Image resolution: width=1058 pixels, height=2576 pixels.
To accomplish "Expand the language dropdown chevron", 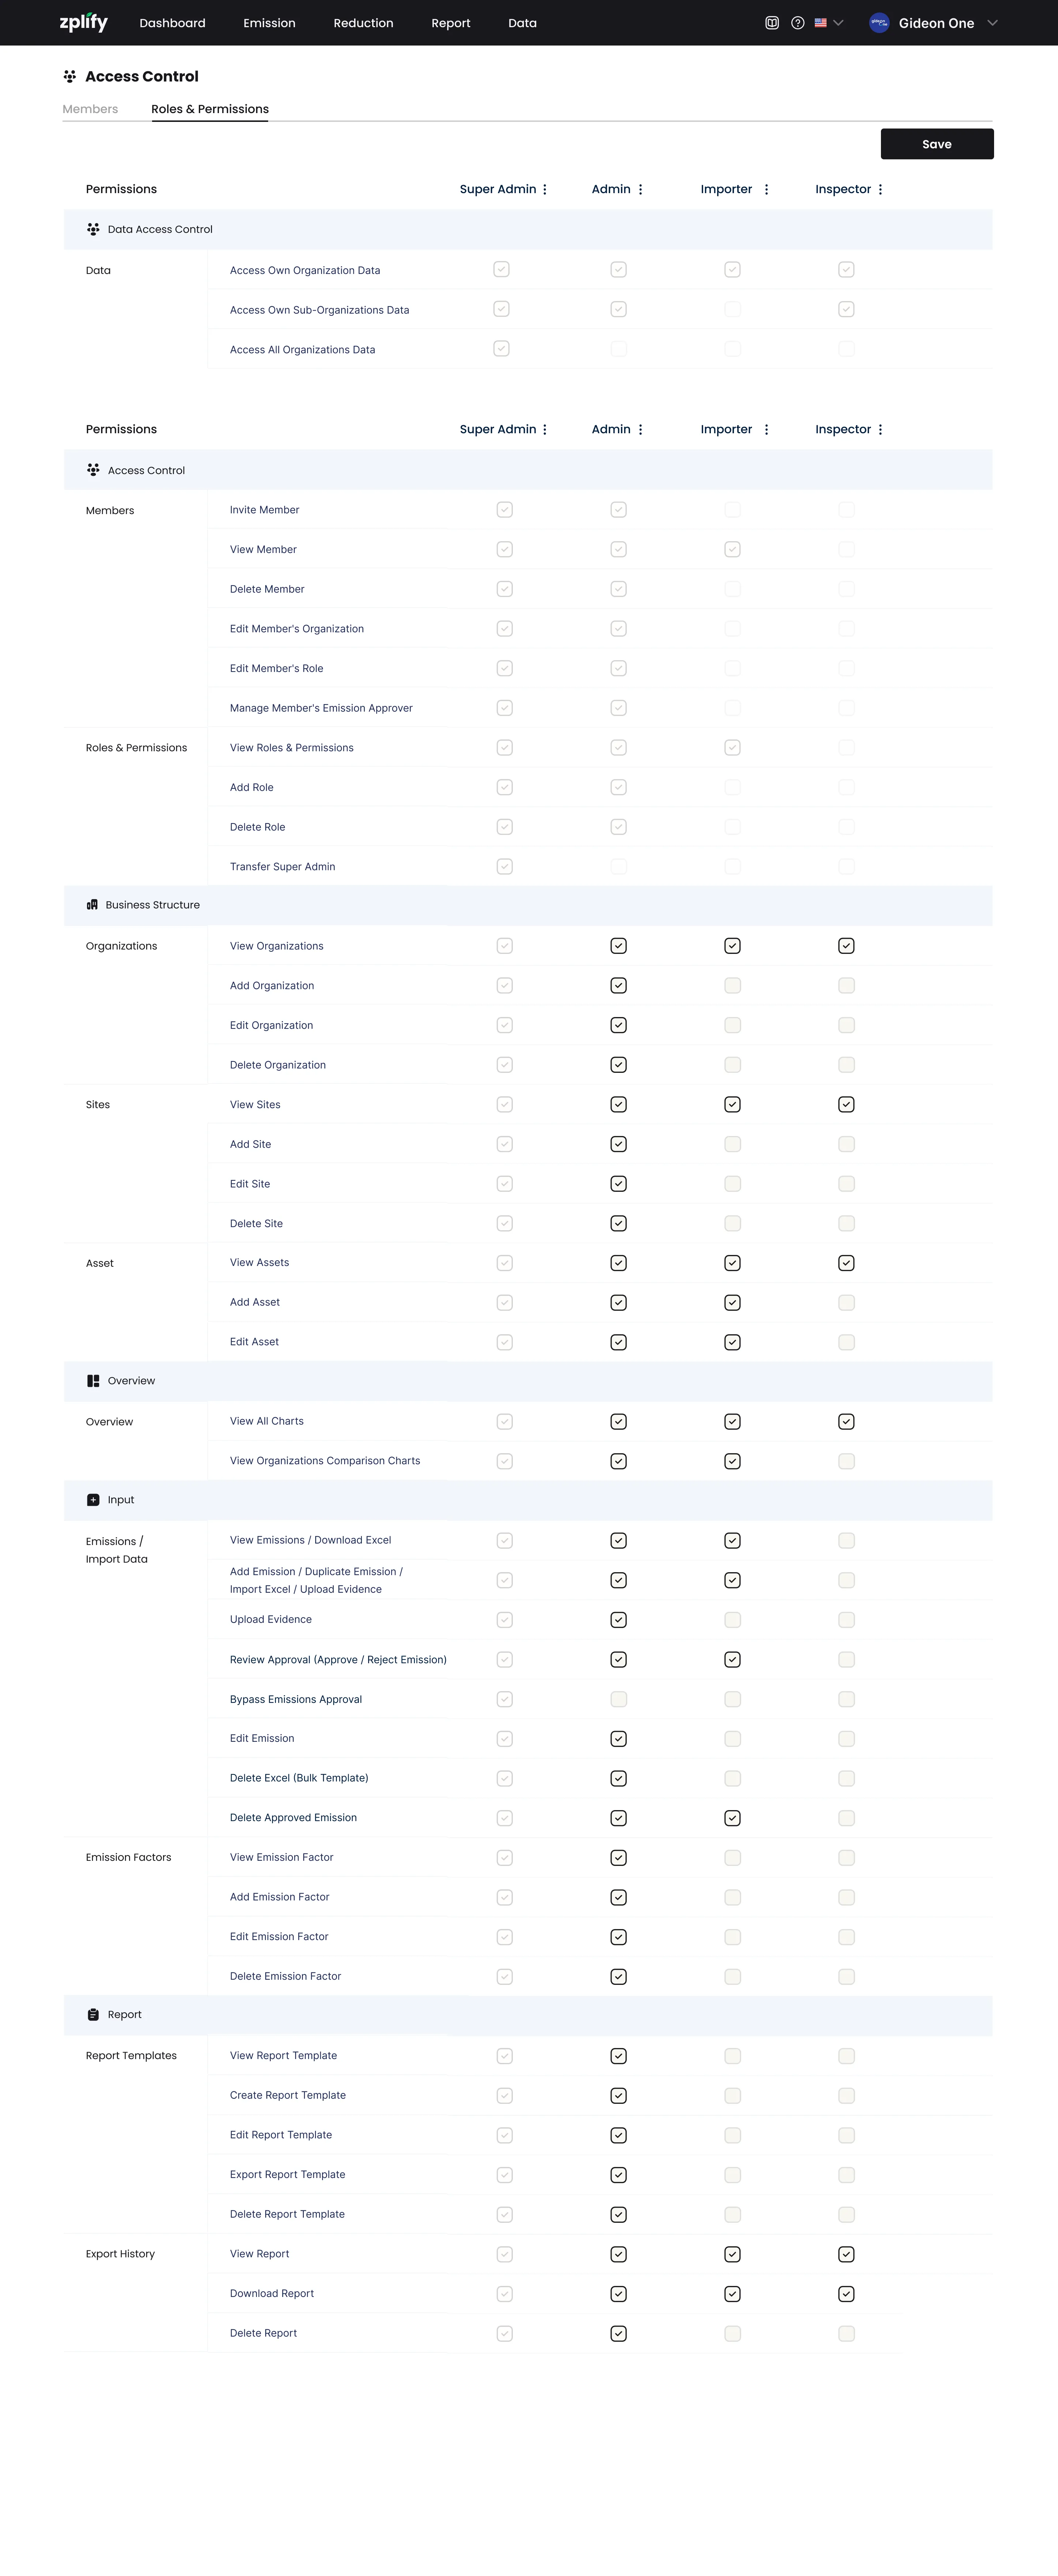I will [839, 23].
